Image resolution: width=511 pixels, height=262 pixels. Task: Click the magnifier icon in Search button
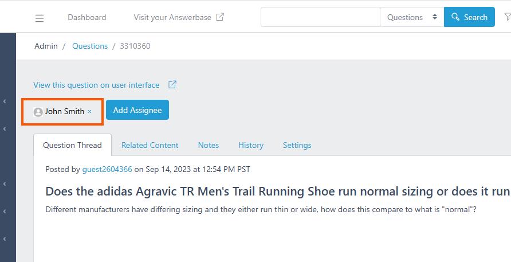455,17
